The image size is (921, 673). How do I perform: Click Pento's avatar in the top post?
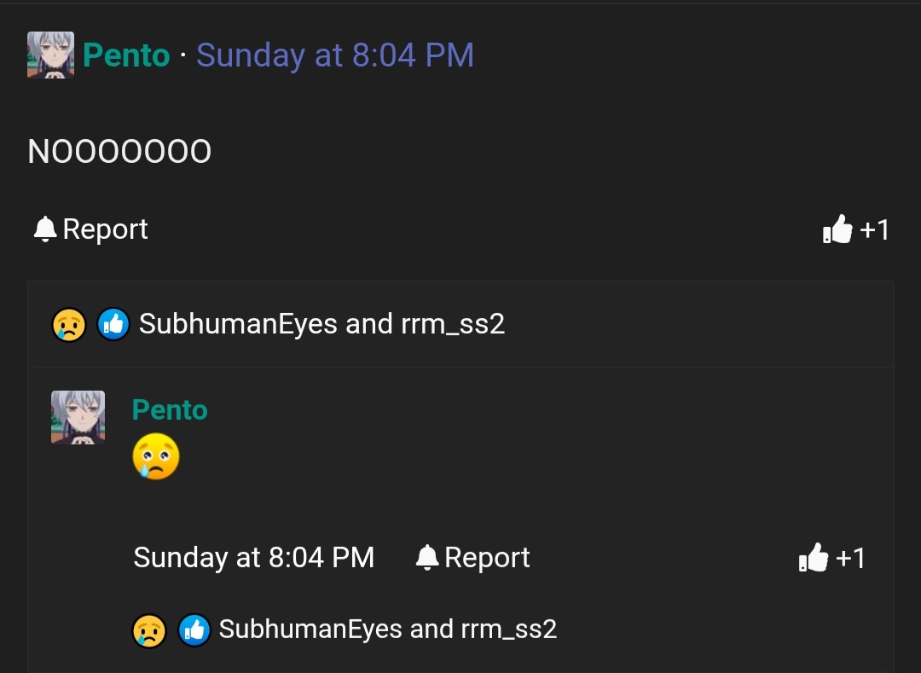click(x=50, y=55)
